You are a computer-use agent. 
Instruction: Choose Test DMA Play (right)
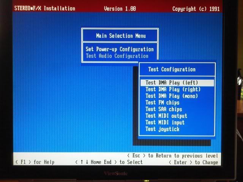(x=173, y=89)
